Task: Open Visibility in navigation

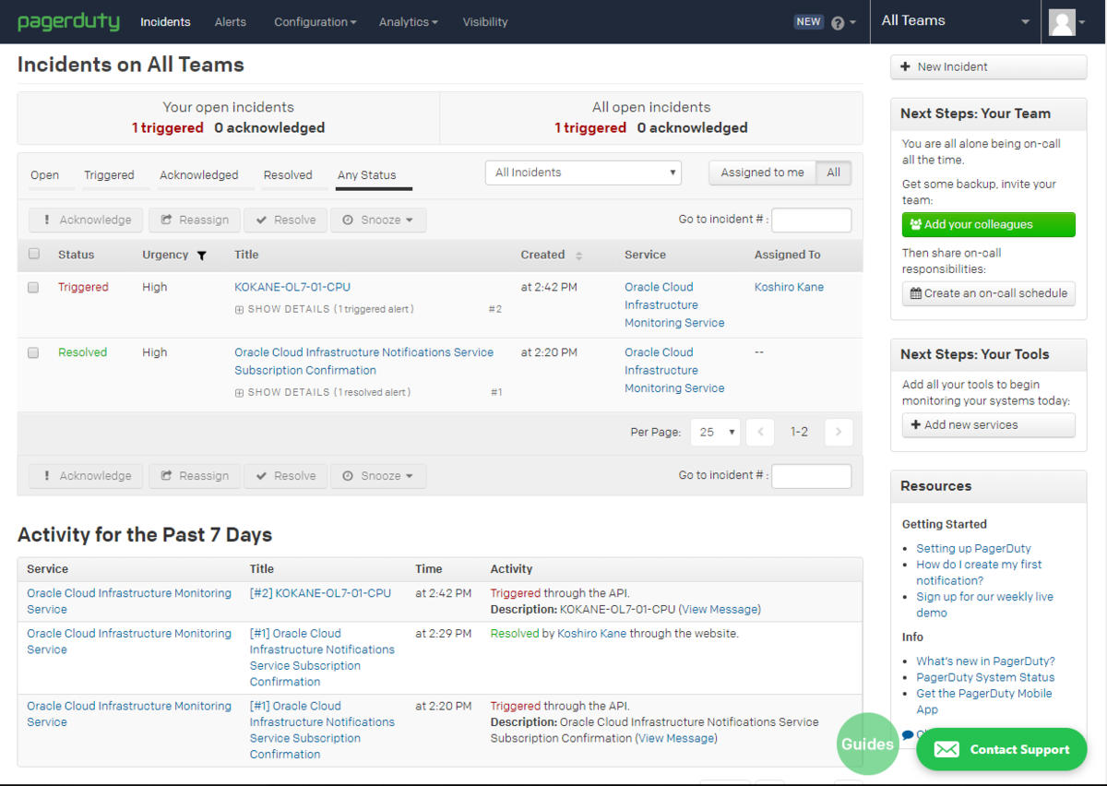Action: [485, 22]
